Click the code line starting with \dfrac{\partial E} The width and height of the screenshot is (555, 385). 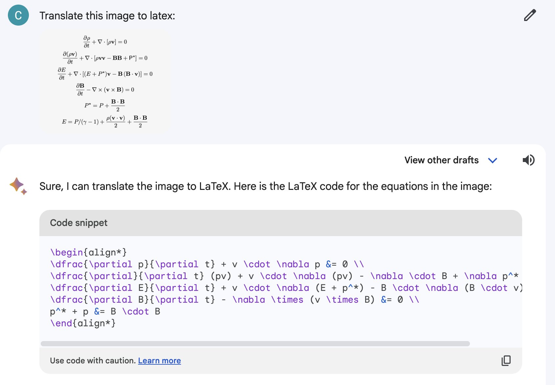click(x=286, y=288)
